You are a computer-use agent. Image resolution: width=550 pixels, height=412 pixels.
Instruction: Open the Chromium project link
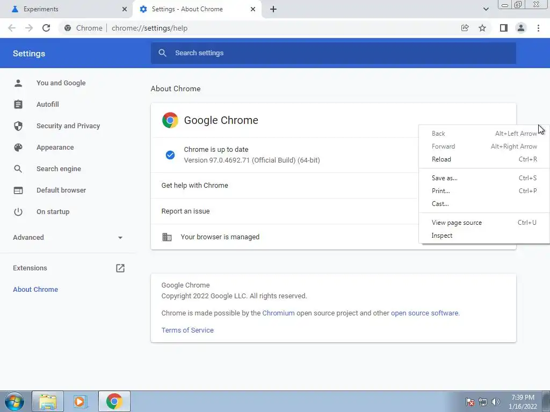pyautogui.click(x=279, y=313)
